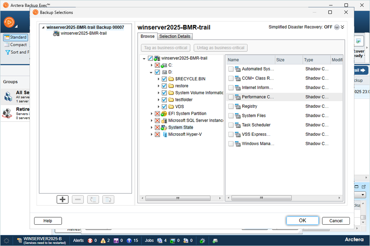The width and height of the screenshot is (370, 246).
Task: Click the C: drive icon in browse tree
Action: tap(164, 65)
